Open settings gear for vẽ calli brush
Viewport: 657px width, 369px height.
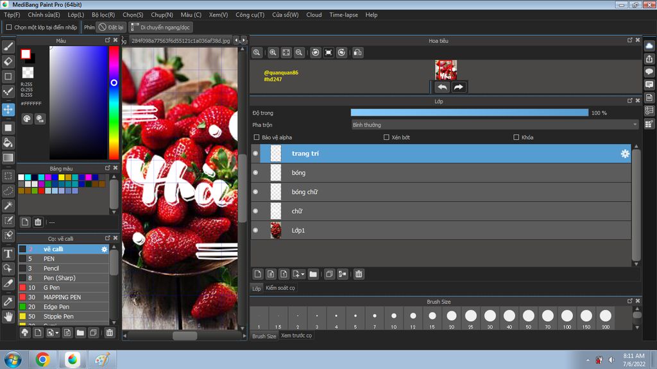pos(104,249)
